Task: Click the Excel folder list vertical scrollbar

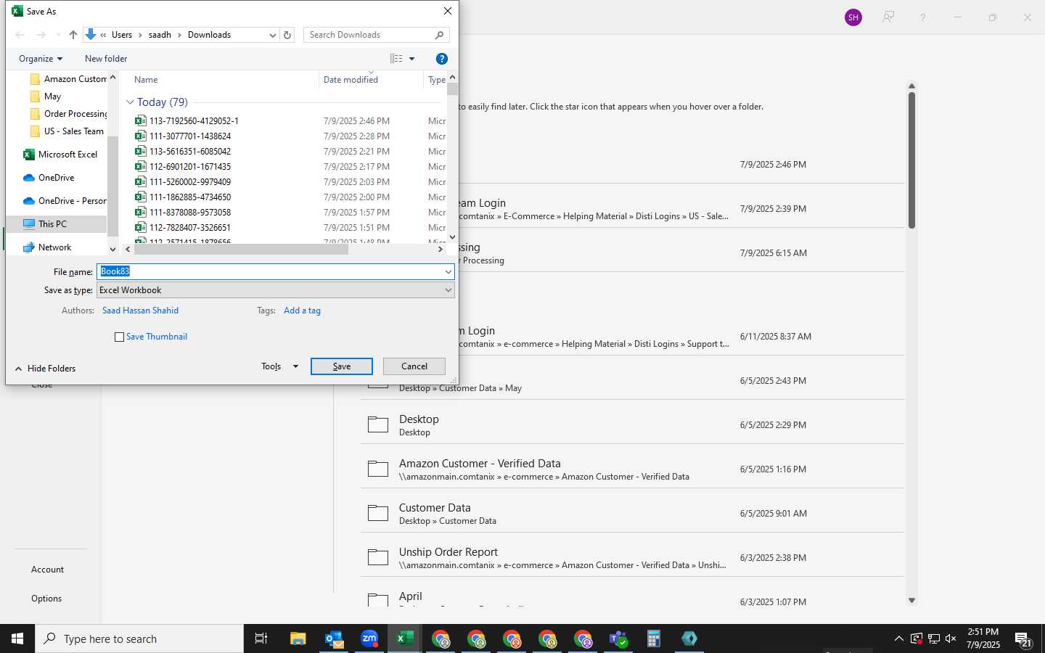Action: click(x=911, y=160)
